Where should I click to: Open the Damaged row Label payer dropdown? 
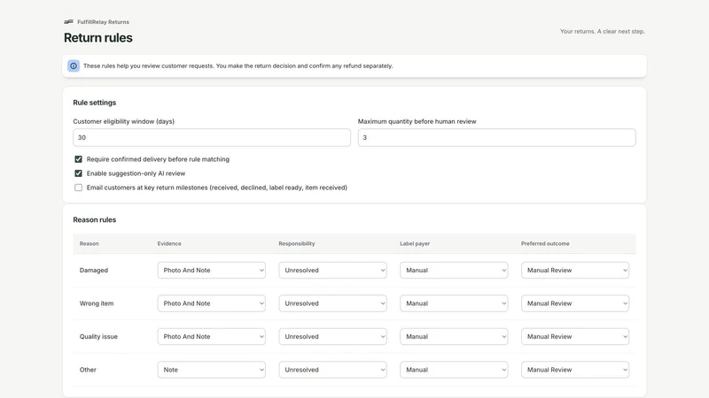454,271
